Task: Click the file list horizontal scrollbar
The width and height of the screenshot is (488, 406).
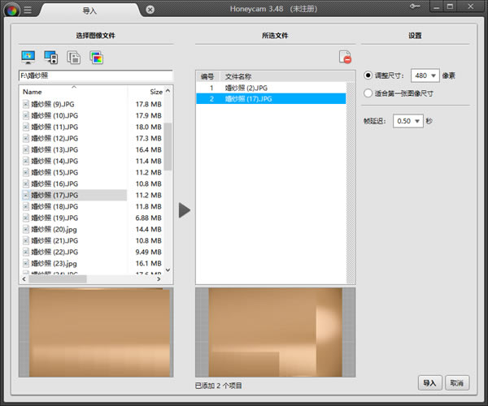Action: pos(91,279)
